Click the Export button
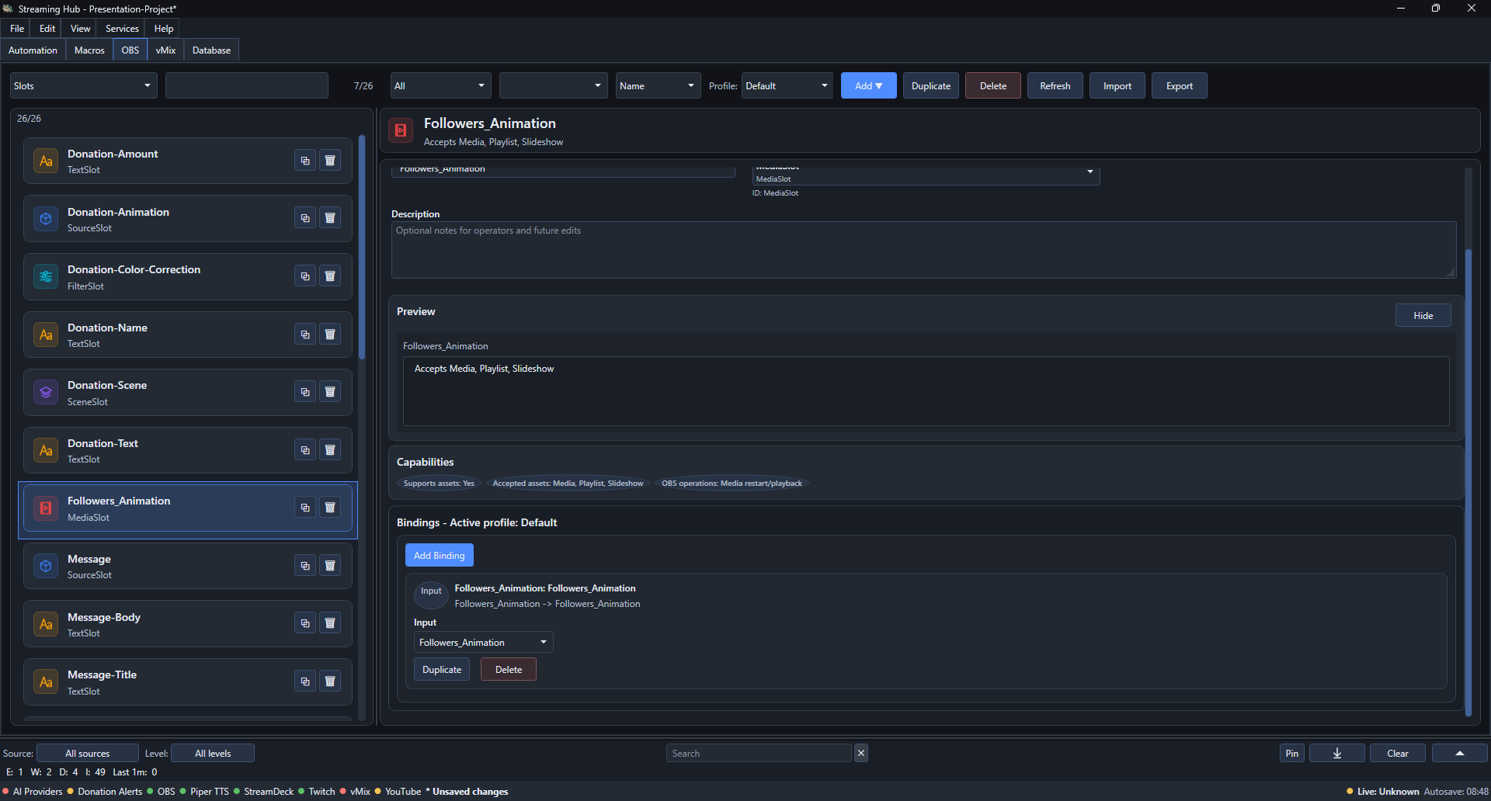1491x801 pixels. click(1180, 85)
